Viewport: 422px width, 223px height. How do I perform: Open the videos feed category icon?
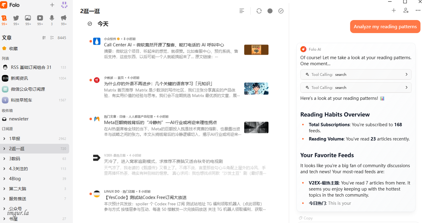[x=40, y=18]
